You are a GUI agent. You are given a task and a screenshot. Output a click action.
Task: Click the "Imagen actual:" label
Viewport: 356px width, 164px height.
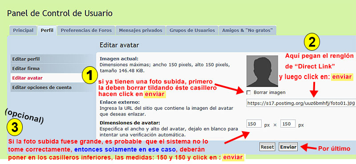119,59
